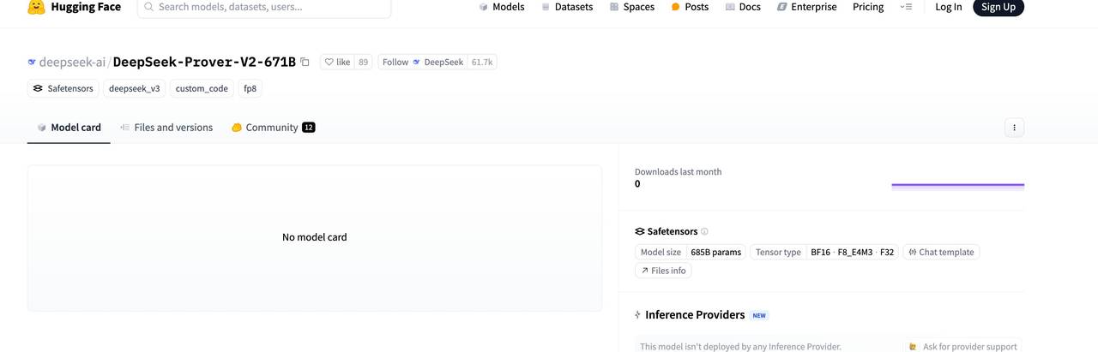Click the Safetensors info icon

(x=705, y=231)
